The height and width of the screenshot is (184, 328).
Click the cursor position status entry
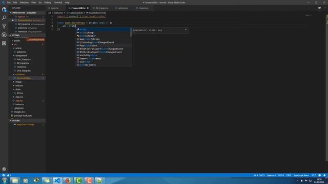259,175
